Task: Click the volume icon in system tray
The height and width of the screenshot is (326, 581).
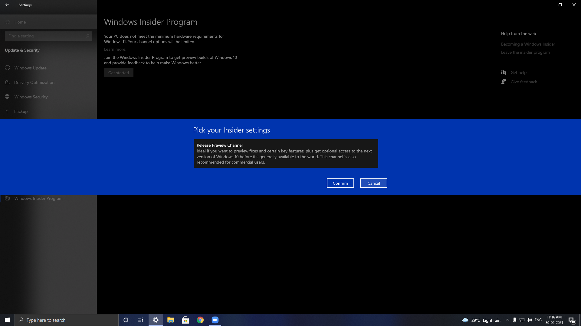Action: pos(529,320)
